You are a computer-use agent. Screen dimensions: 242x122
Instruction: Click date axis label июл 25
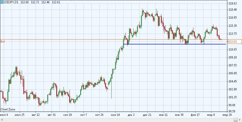(x=19, y=115)
